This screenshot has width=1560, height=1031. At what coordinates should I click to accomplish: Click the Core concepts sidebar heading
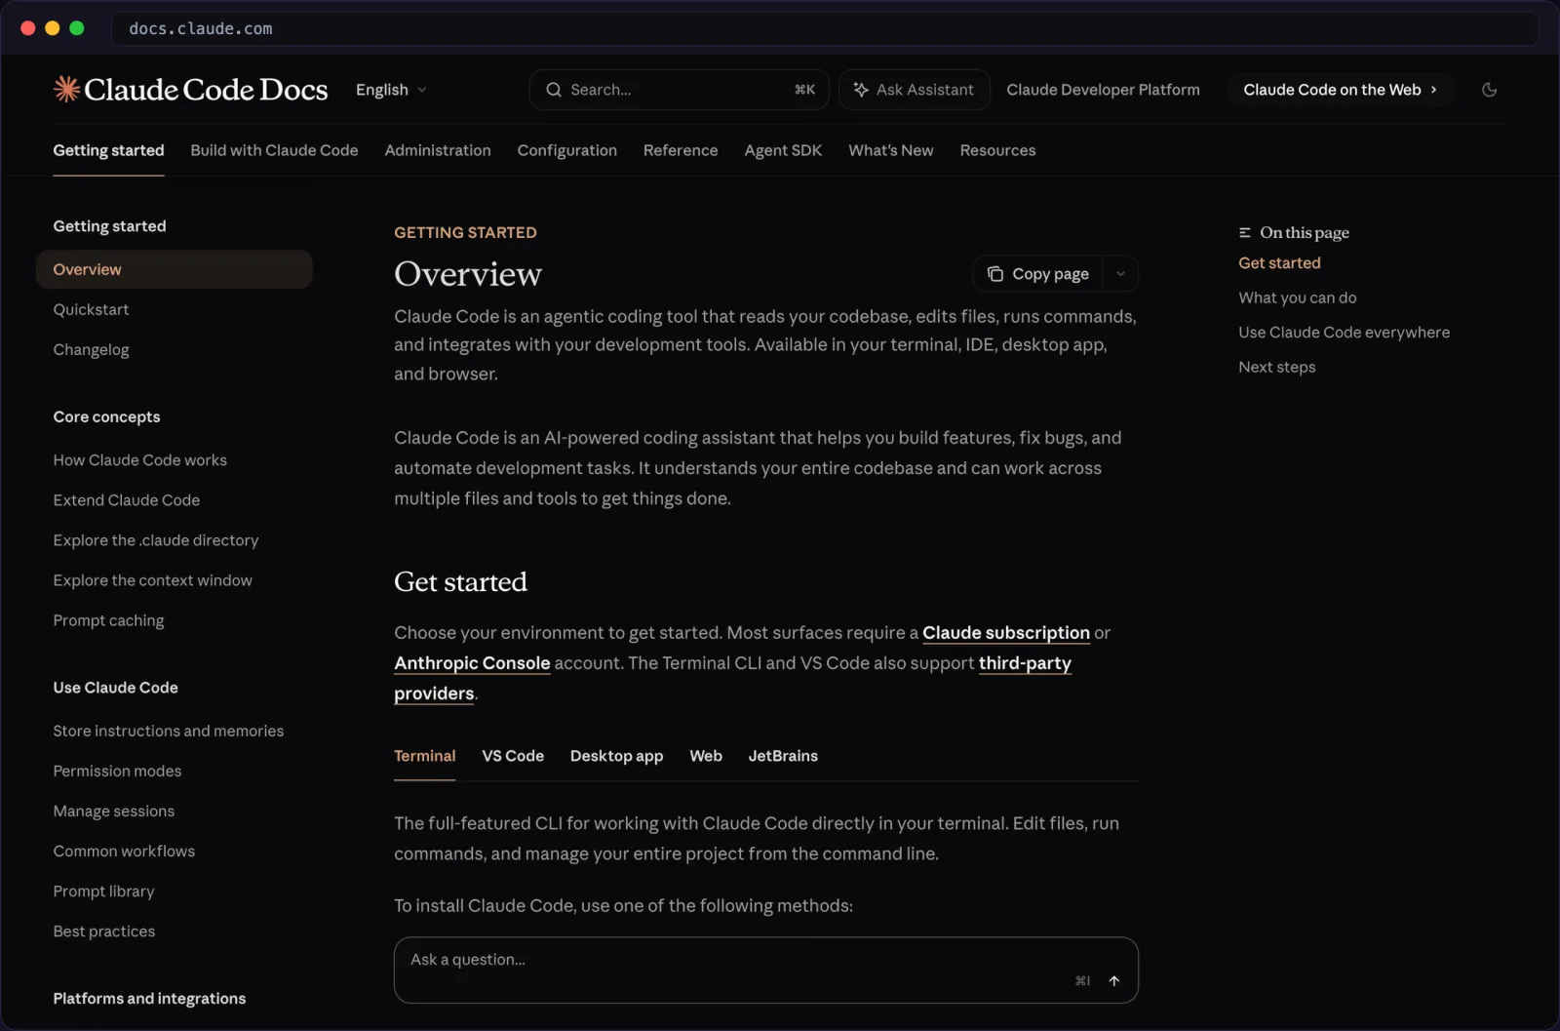(106, 416)
